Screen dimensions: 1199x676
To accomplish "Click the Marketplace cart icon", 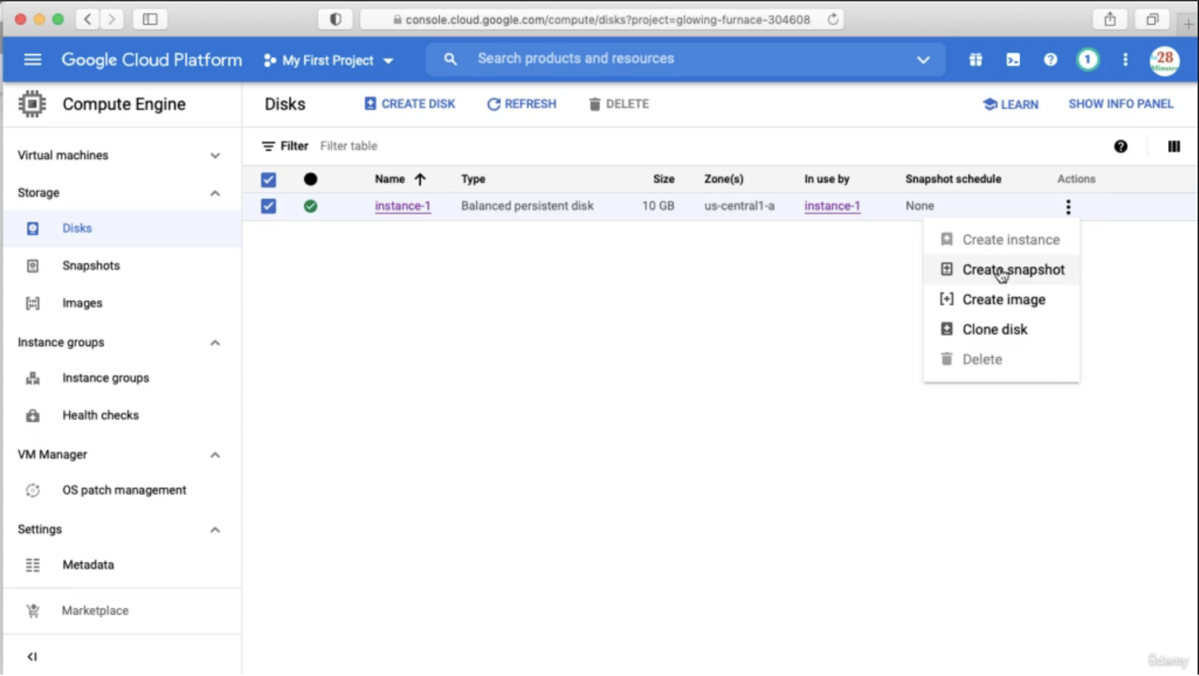I will click(x=32, y=611).
